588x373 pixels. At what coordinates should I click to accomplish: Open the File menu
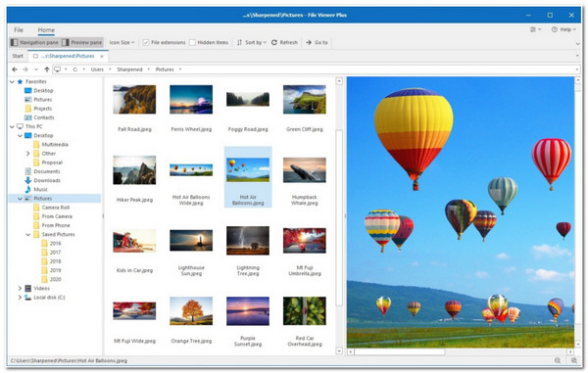coord(19,30)
